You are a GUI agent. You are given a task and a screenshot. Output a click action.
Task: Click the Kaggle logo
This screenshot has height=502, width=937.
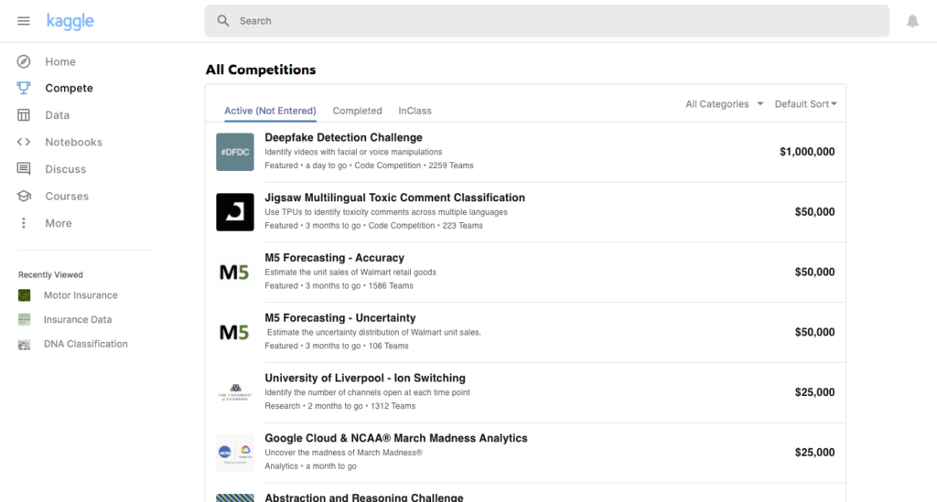(x=70, y=21)
